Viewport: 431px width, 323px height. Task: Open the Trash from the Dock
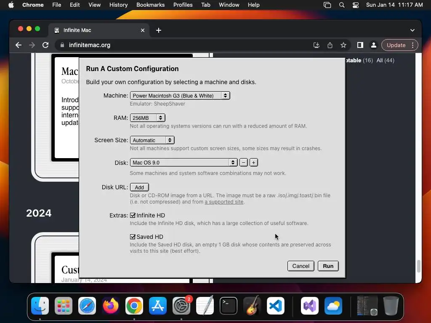pyautogui.click(x=391, y=306)
